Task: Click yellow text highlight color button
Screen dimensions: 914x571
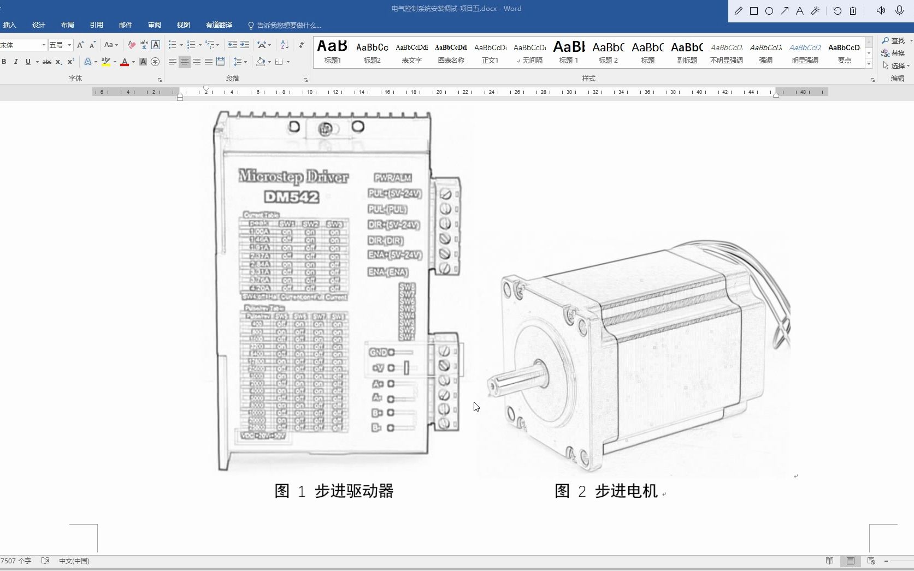Action: [x=106, y=62]
